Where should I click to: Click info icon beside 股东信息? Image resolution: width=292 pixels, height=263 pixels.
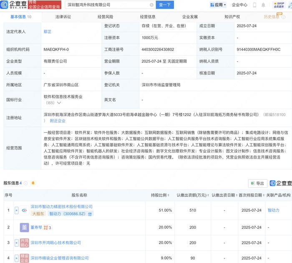[x=26, y=183]
